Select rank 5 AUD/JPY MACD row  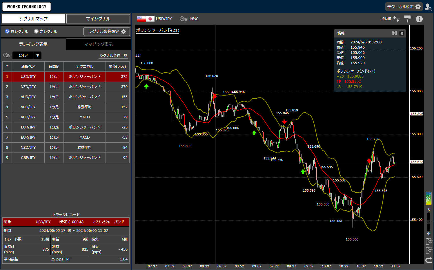pos(66,117)
